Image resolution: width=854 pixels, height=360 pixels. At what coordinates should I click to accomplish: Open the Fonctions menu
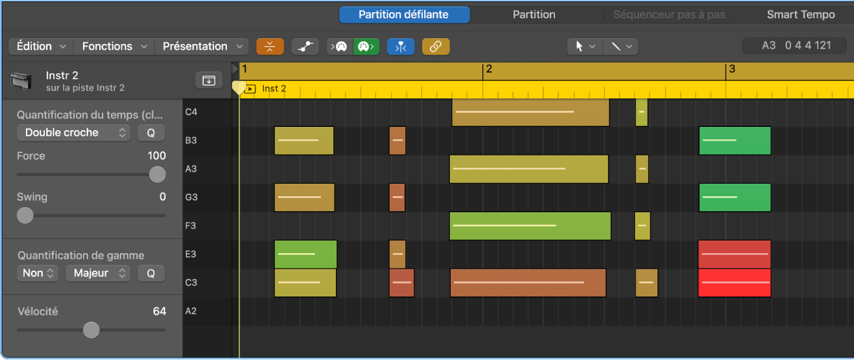click(114, 47)
